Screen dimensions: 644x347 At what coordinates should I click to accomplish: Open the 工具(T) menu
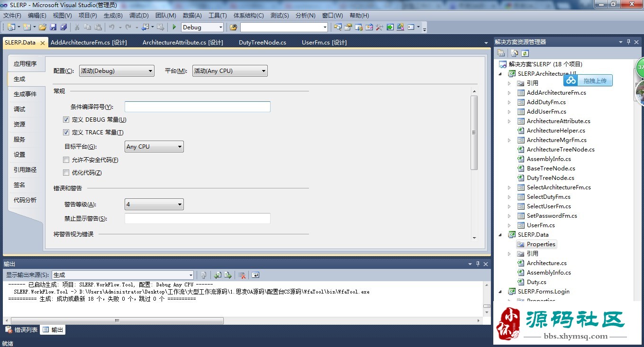(218, 16)
